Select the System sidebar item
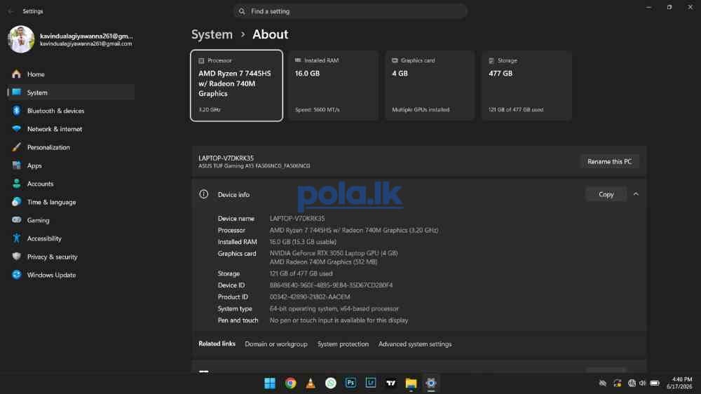701x394 pixels. click(71, 93)
